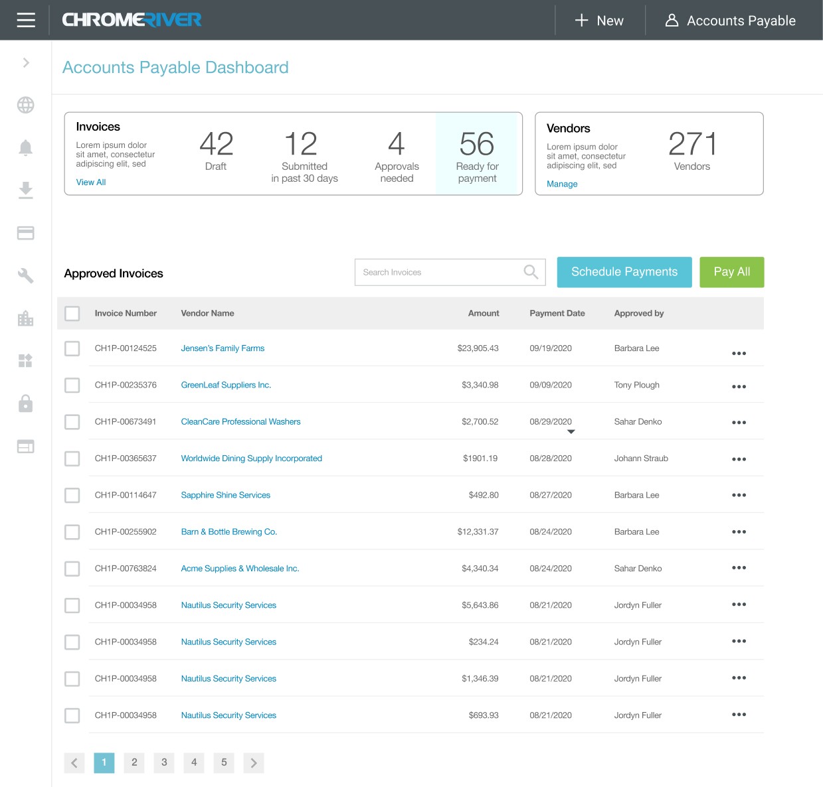Sort by Amount column header
Image resolution: width=823 pixels, height=787 pixels.
484,313
